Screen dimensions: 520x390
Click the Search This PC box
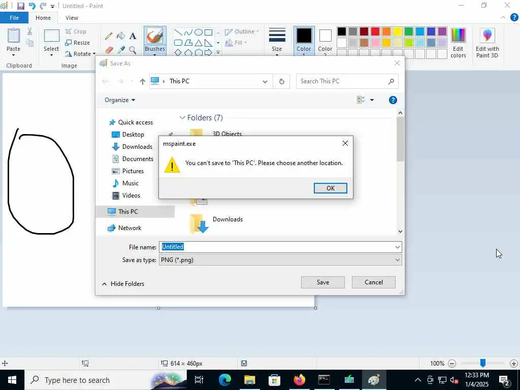click(347, 81)
